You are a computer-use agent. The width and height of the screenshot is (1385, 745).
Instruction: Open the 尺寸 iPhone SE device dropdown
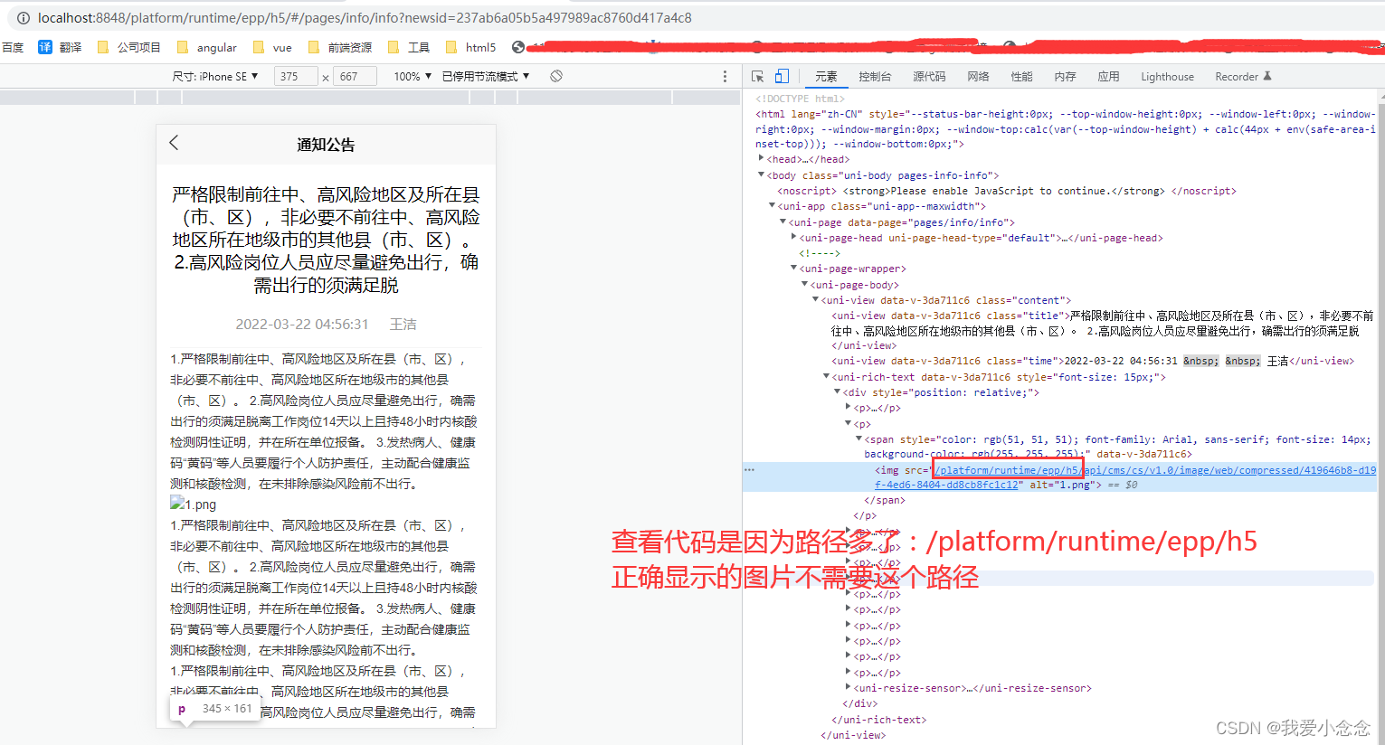(x=215, y=77)
